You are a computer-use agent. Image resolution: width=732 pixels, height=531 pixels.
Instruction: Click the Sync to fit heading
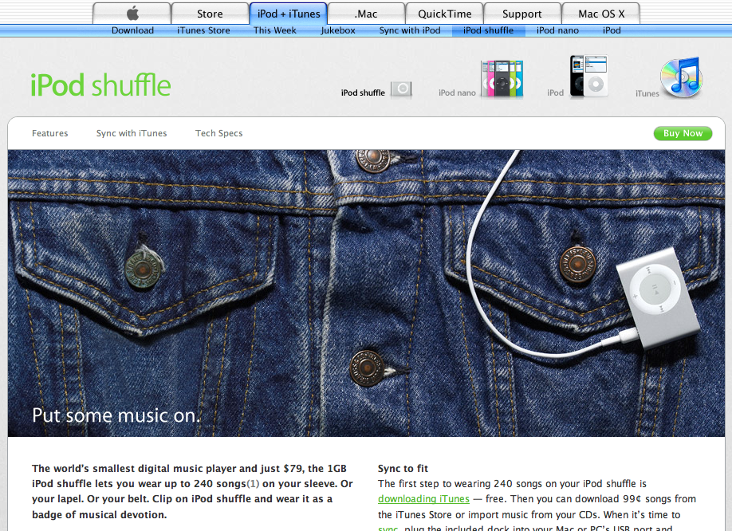[x=403, y=469]
